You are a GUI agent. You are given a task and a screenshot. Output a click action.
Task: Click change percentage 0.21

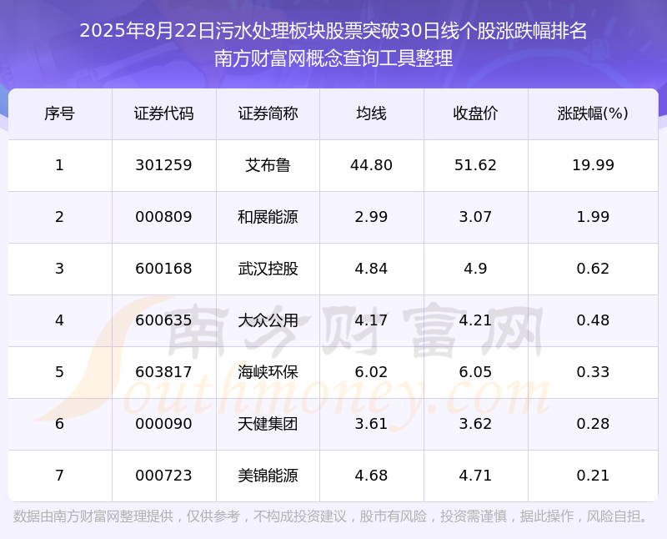[x=593, y=476]
